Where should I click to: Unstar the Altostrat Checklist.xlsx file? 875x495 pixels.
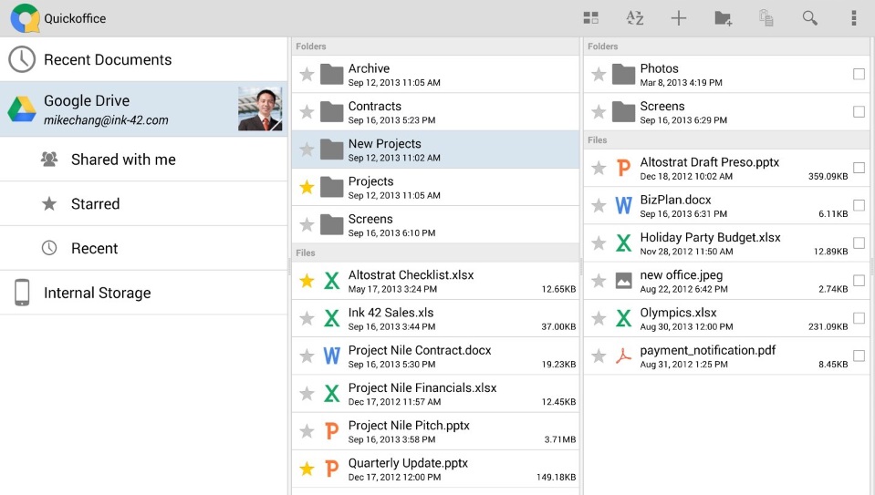307,282
